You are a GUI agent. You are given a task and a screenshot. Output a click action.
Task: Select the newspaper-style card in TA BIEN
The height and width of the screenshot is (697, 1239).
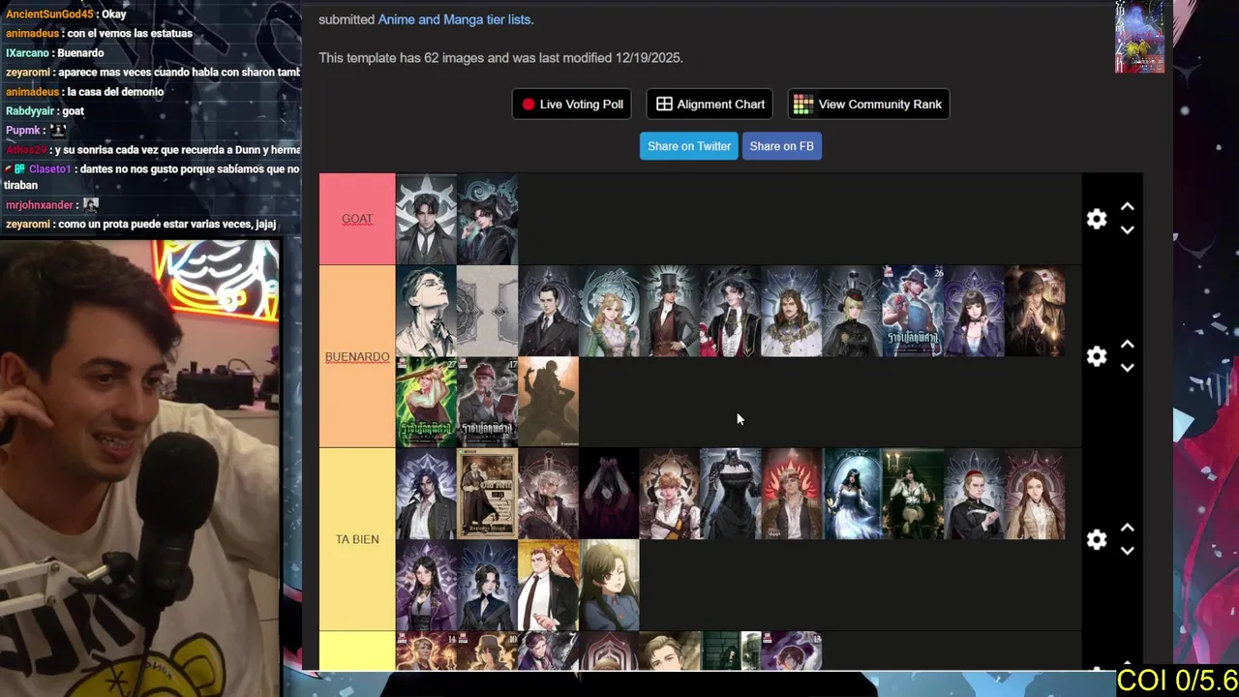487,494
